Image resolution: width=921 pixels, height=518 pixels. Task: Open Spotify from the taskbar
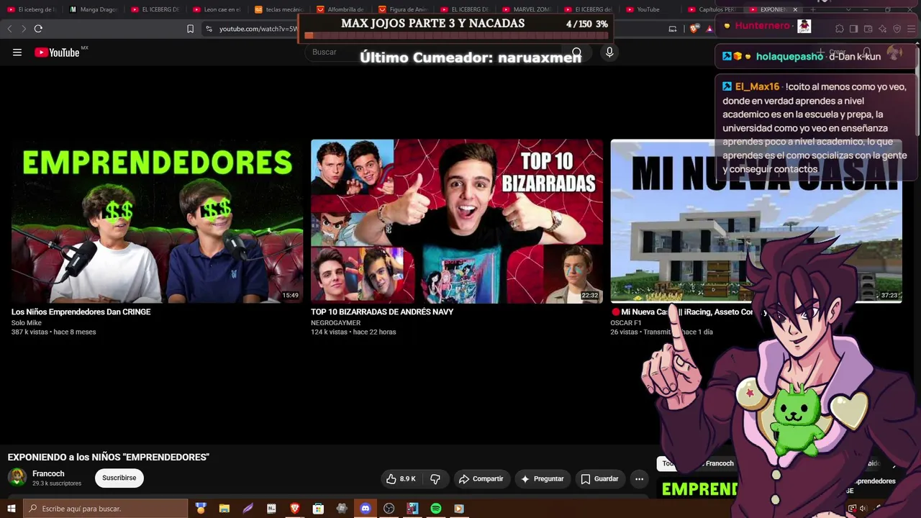click(436, 509)
